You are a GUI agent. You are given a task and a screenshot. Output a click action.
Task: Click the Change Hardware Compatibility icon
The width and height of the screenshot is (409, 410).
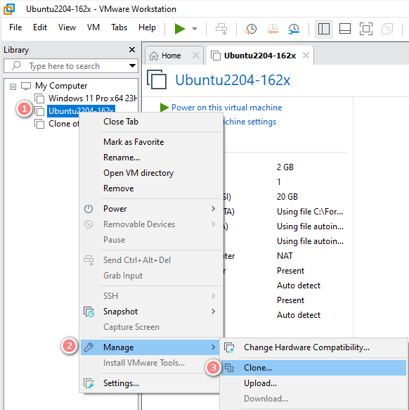230,347
